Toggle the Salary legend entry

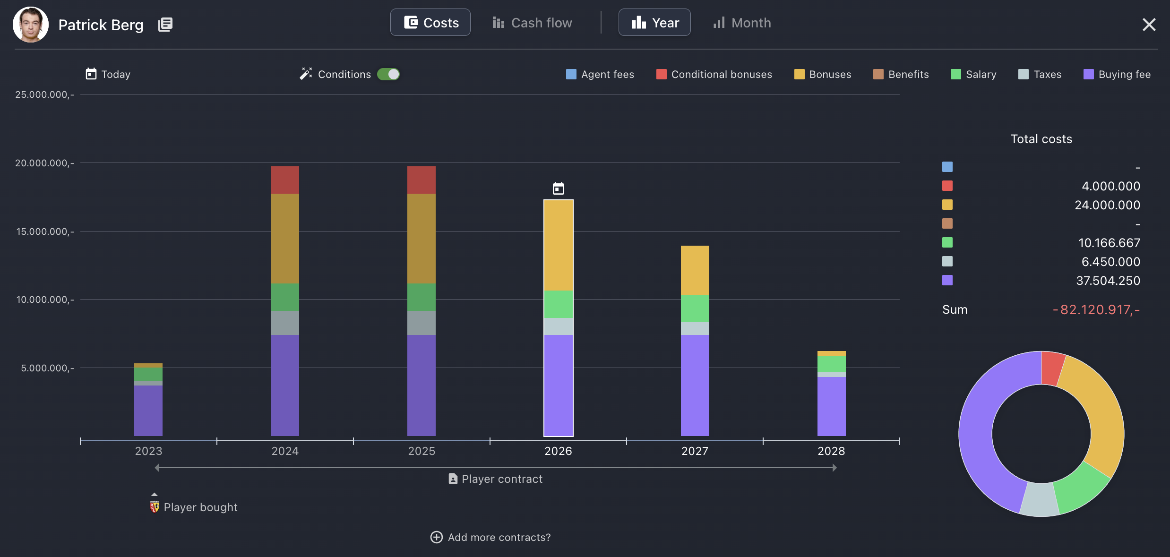[973, 74]
